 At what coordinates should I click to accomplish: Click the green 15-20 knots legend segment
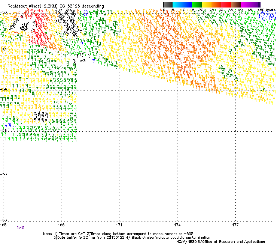[x=197, y=5]
